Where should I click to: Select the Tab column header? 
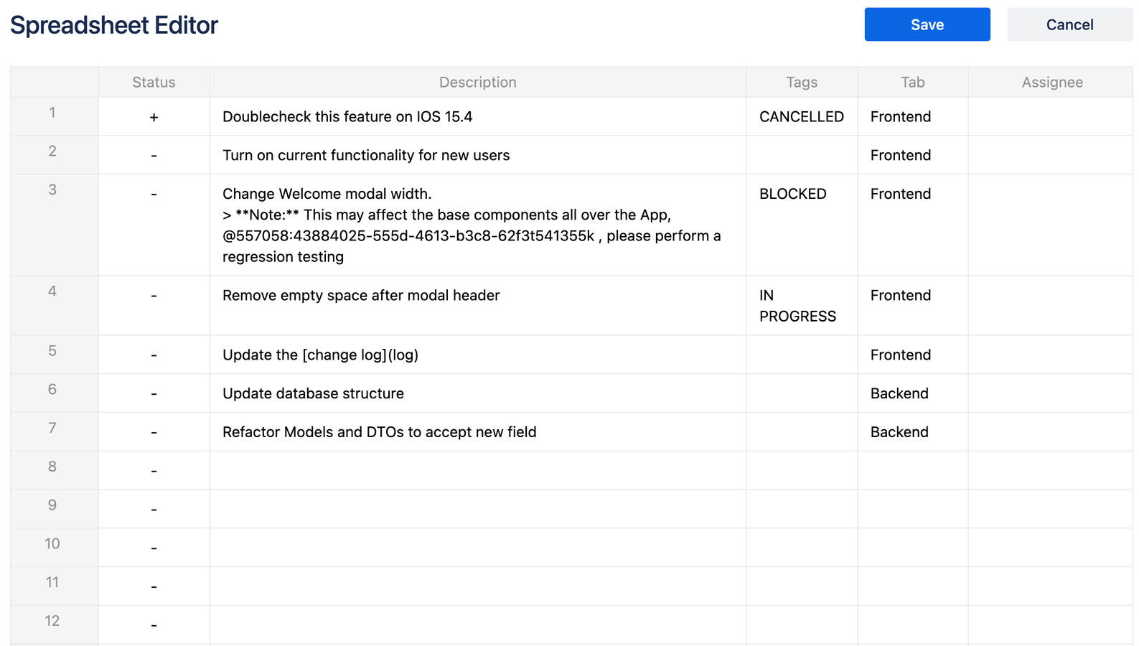tap(913, 82)
